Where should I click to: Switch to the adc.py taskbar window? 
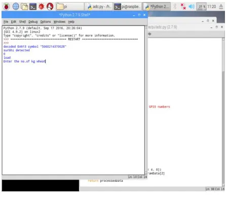[99, 7]
